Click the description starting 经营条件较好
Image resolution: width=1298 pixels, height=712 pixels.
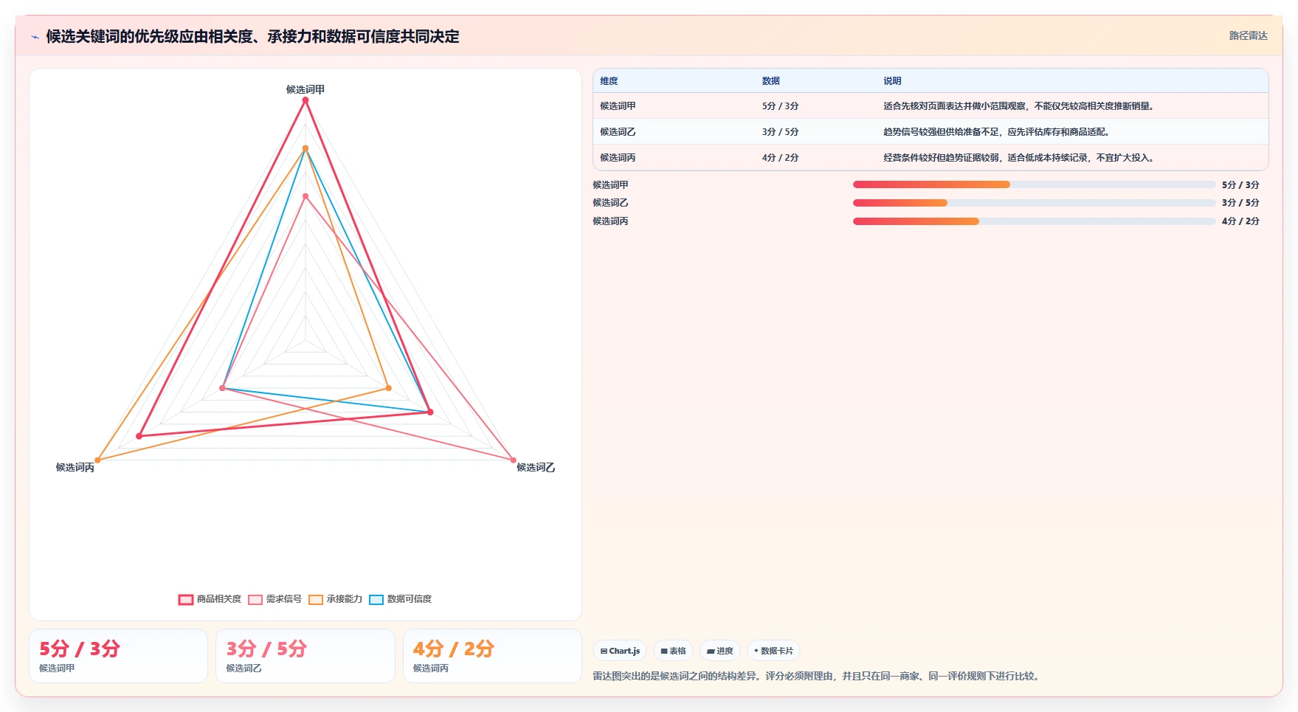[x=1019, y=158]
